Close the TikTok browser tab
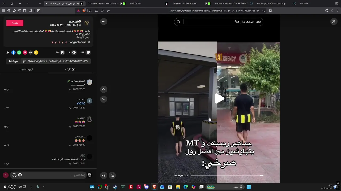The image size is (341, 191). tap(47, 3)
